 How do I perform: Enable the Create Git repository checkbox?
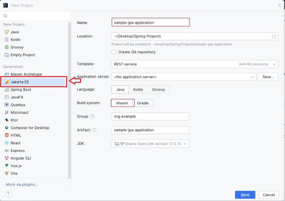114,52
